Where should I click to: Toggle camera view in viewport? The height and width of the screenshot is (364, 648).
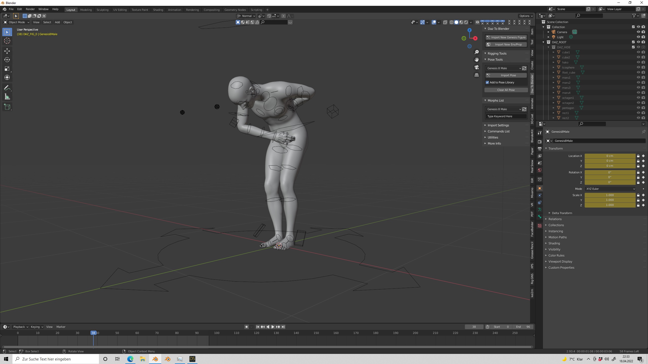(x=477, y=67)
